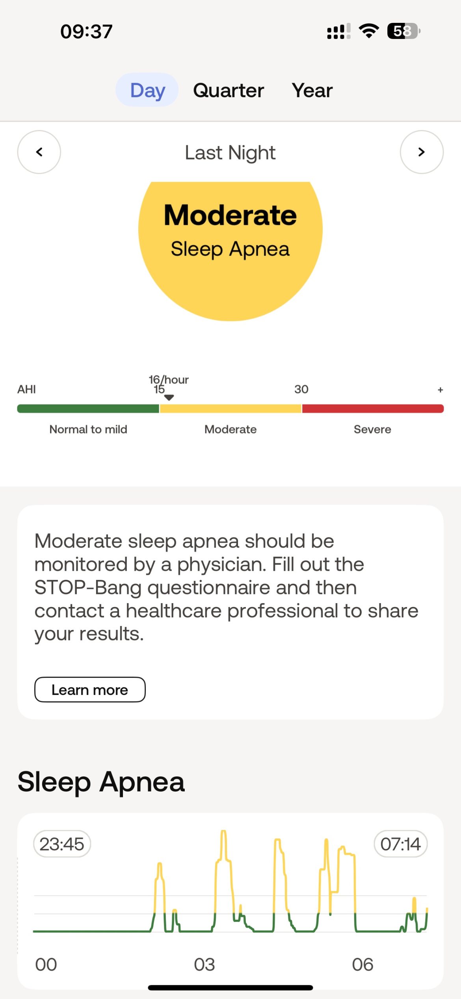This screenshot has width=461, height=999.
Task: Tap the clock showing 09:37
Action: 86,32
